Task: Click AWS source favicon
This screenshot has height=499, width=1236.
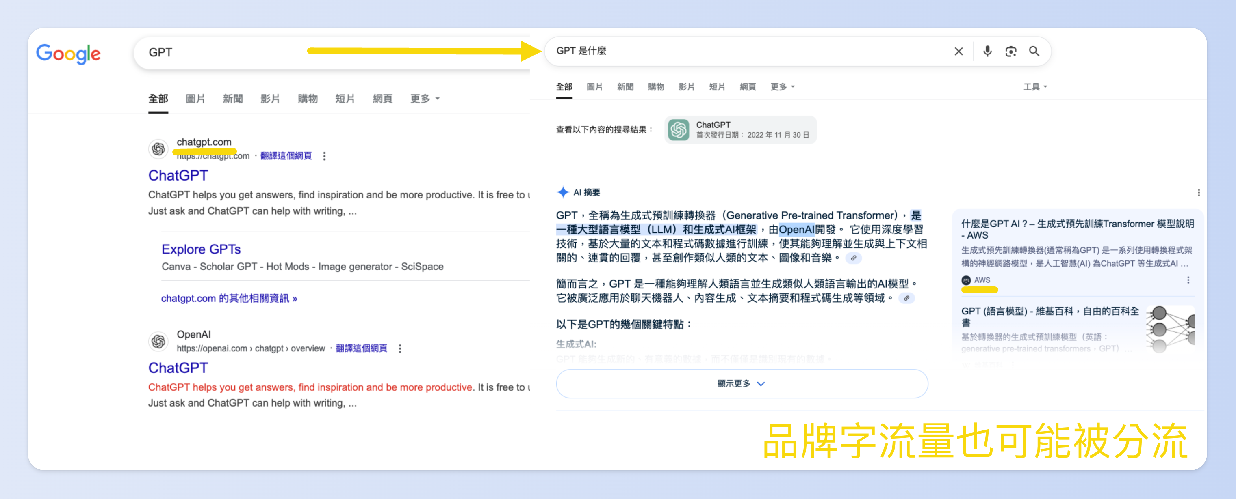Action: pyautogui.click(x=966, y=280)
